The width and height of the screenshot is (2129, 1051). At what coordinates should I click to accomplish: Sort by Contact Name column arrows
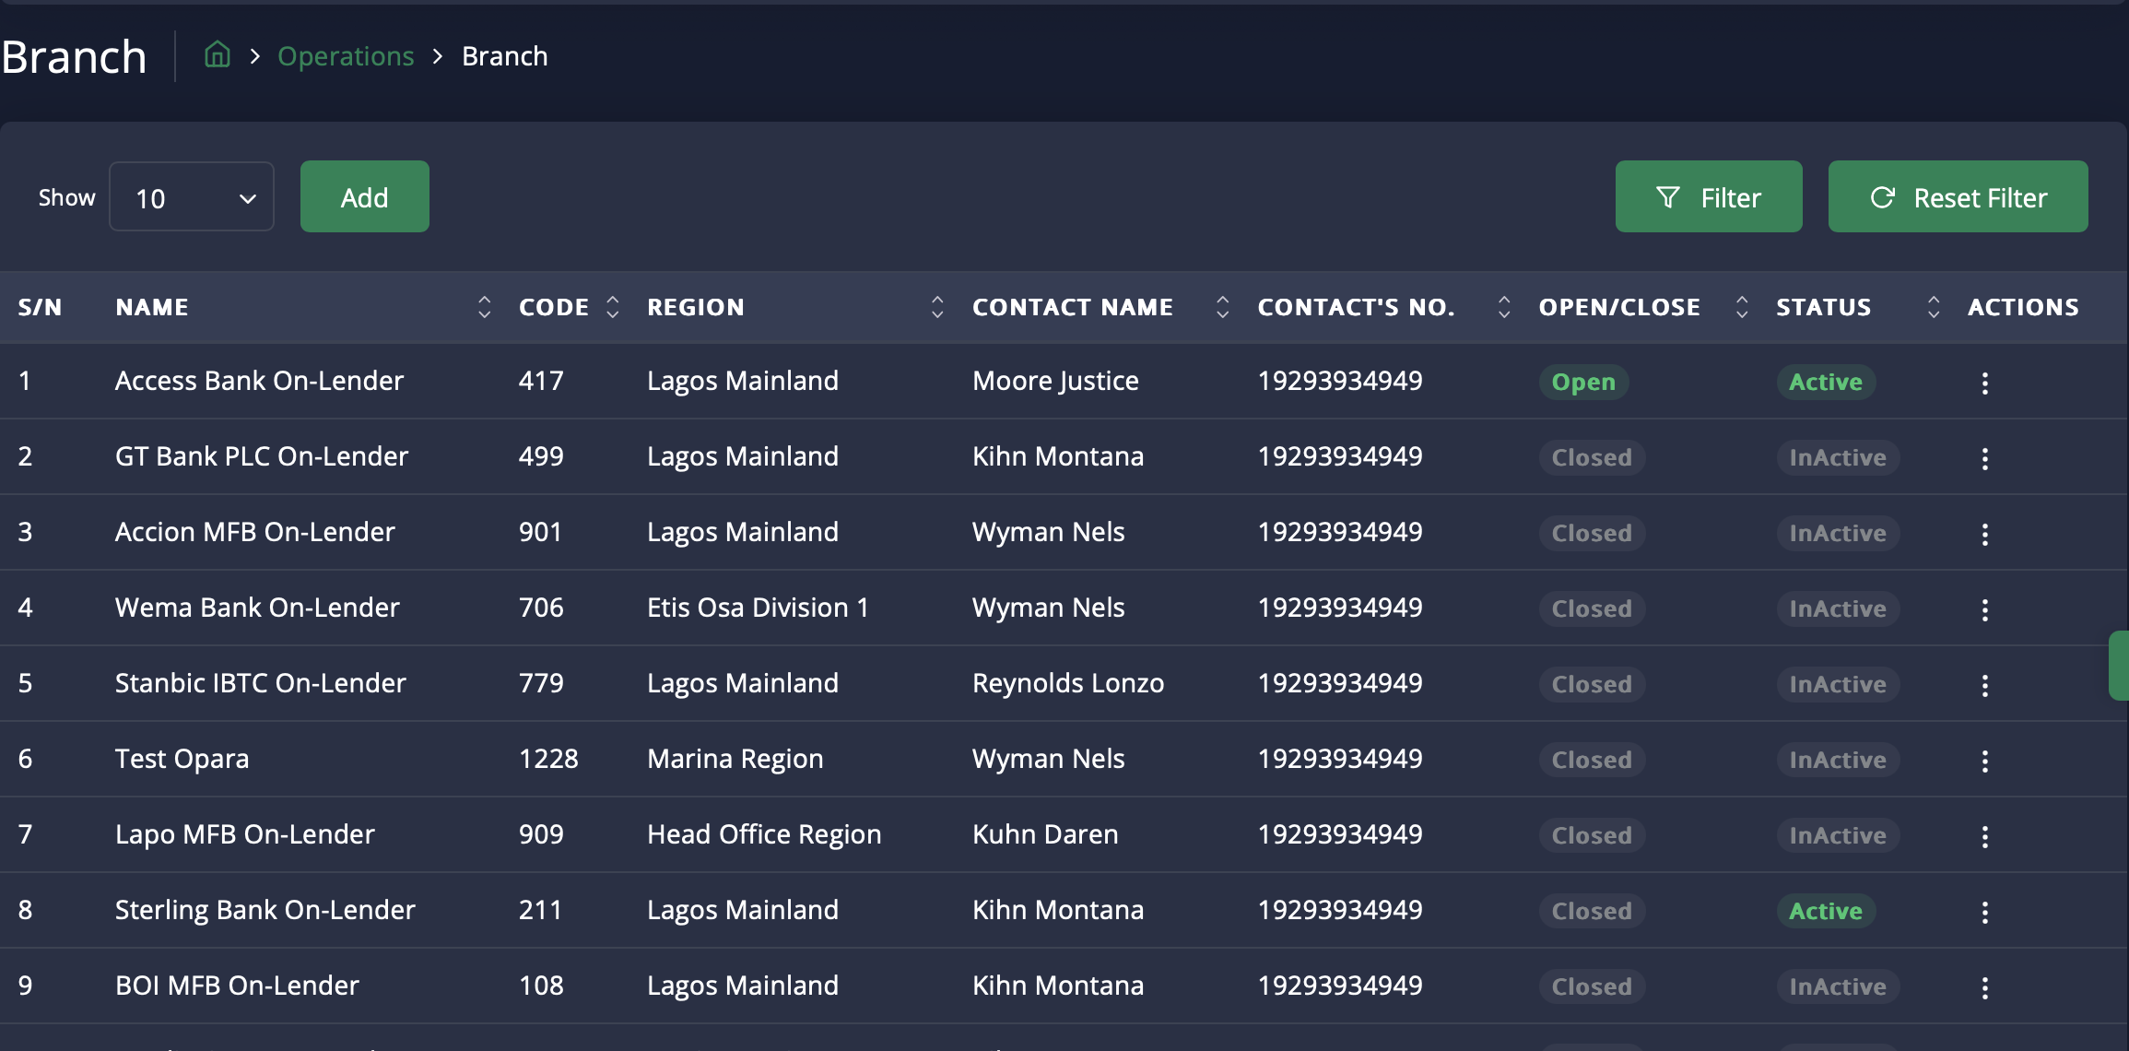1223,307
